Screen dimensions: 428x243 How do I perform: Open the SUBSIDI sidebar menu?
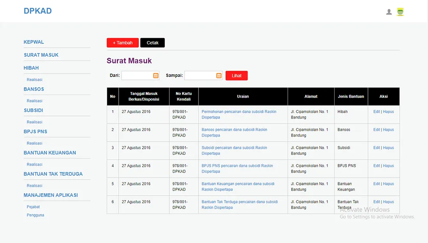pyautogui.click(x=33, y=111)
